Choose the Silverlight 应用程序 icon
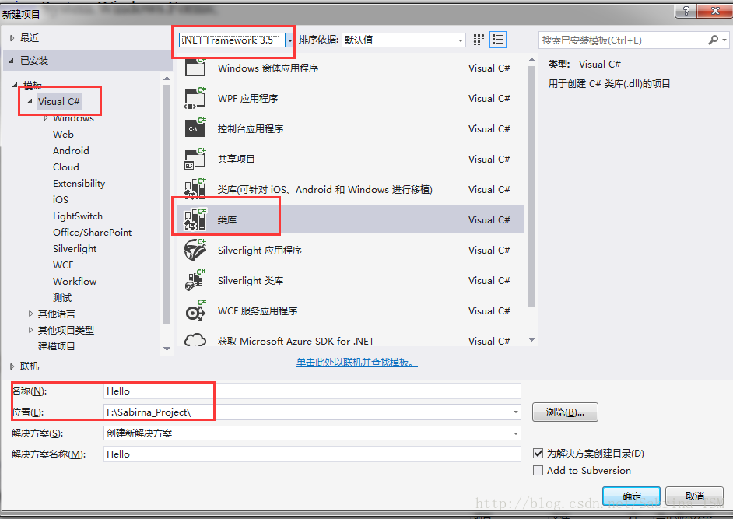Image resolution: width=733 pixels, height=519 pixels. tap(195, 250)
